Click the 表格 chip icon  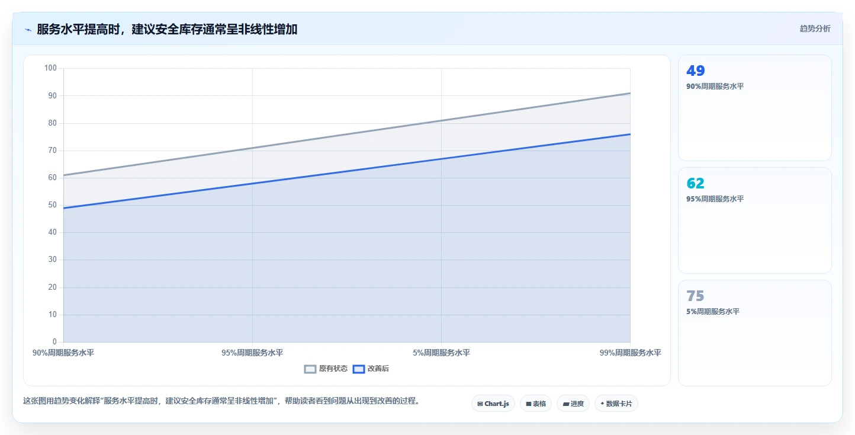pos(528,404)
